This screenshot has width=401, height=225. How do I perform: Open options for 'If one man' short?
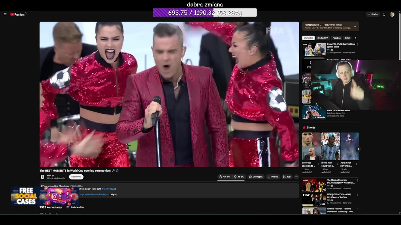[x=337, y=164]
